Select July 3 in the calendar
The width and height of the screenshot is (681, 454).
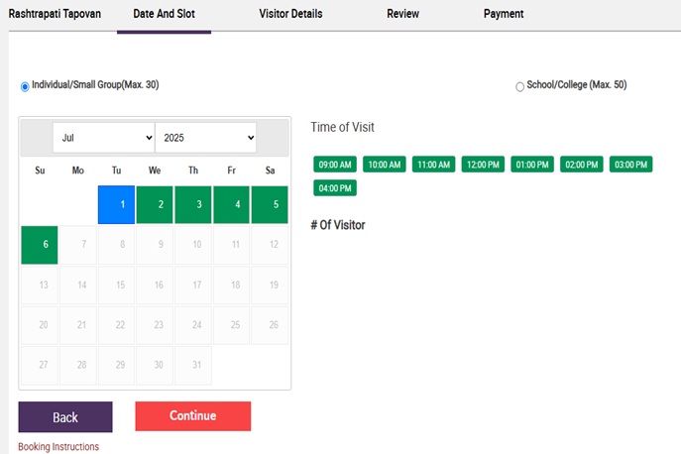tap(193, 204)
